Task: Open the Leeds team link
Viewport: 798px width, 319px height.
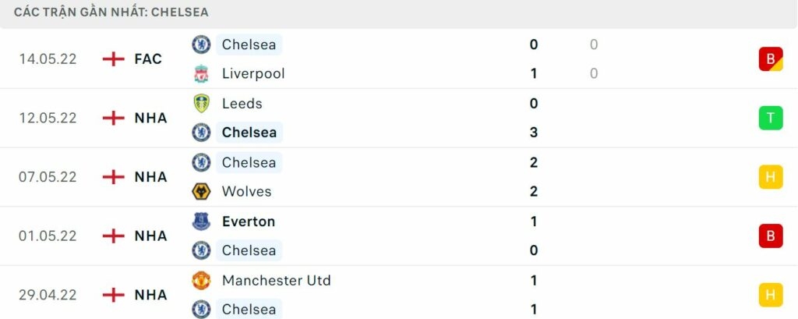Action: tap(242, 104)
